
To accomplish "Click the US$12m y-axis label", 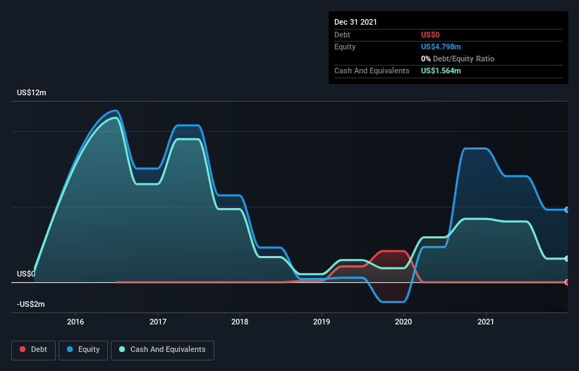I will click(x=32, y=92).
